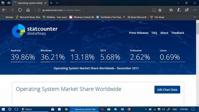199x112 pixels.
Task: Open The Verge bookmark
Action: (x=157, y=17)
